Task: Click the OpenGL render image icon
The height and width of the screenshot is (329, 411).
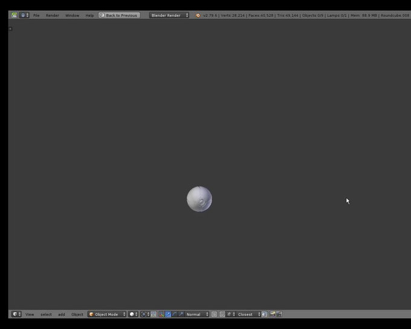Action: click(273, 314)
